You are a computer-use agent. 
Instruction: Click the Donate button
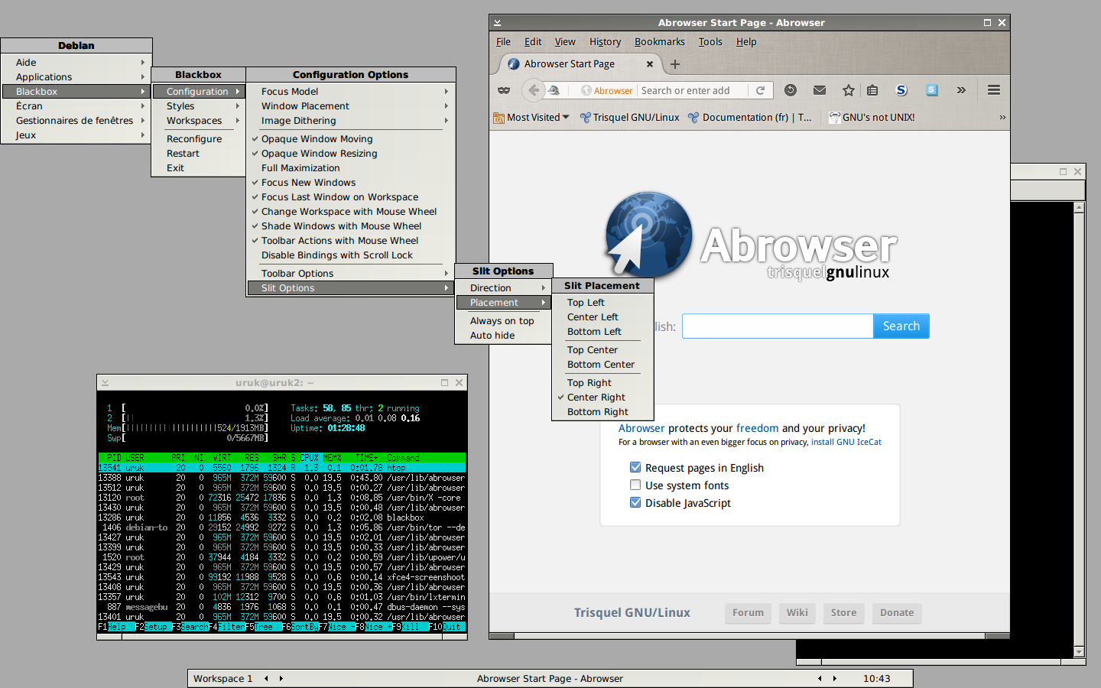[x=897, y=612]
